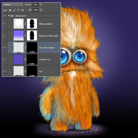Open the Multiply blend mode dropdown
The image size is (138, 138).
tap(13, 5)
